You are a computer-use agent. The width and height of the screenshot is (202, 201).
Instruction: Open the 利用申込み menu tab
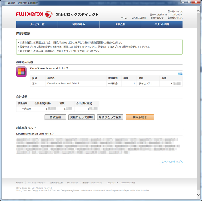pyautogui.click(x=79, y=24)
